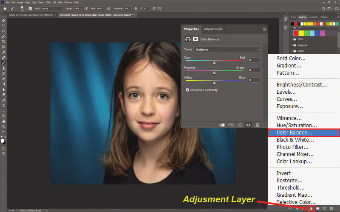
Task: Toggle layer visibility eye in Properties panel
Action: [x=249, y=125]
